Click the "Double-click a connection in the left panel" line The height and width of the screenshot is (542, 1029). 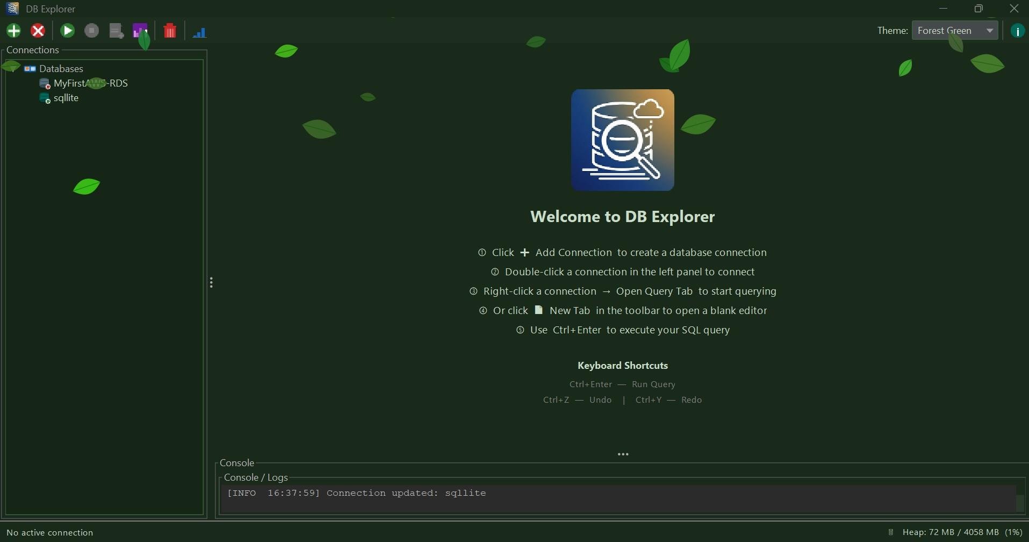623,272
